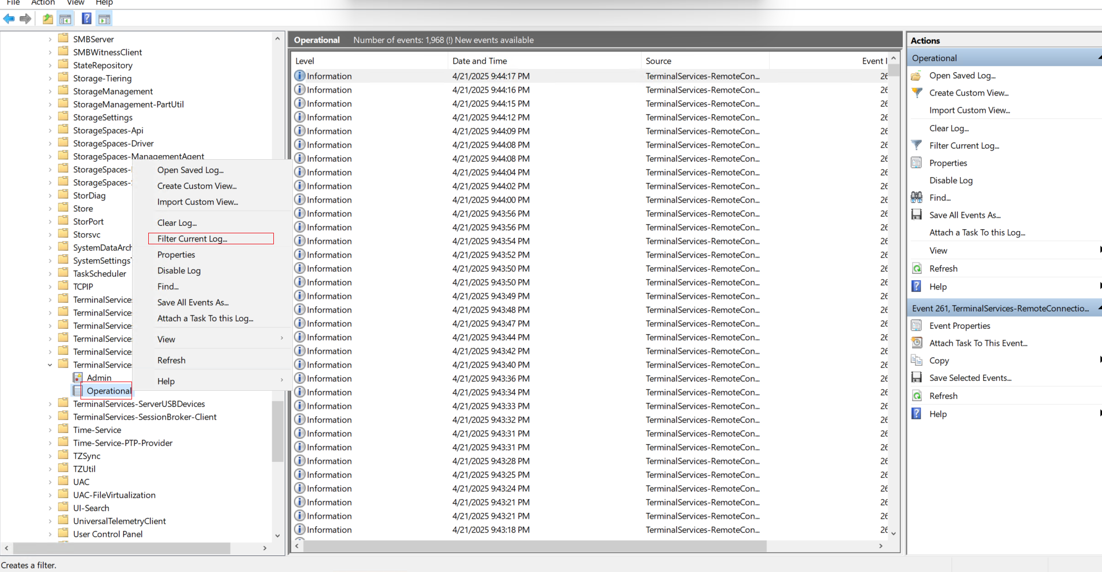Click Attach a Task To this Log in Actions
This screenshot has height=572, width=1102.
(x=977, y=232)
